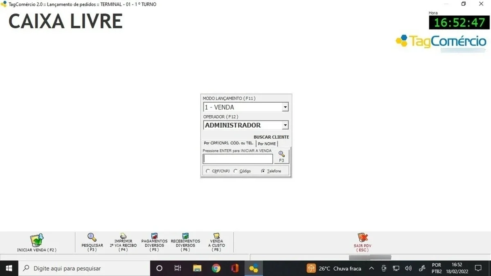
Task: Focus the client search input field
Action: [238, 159]
